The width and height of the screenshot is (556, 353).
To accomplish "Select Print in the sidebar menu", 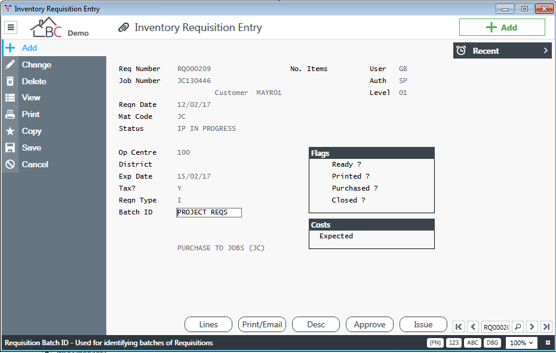I will click(54, 114).
